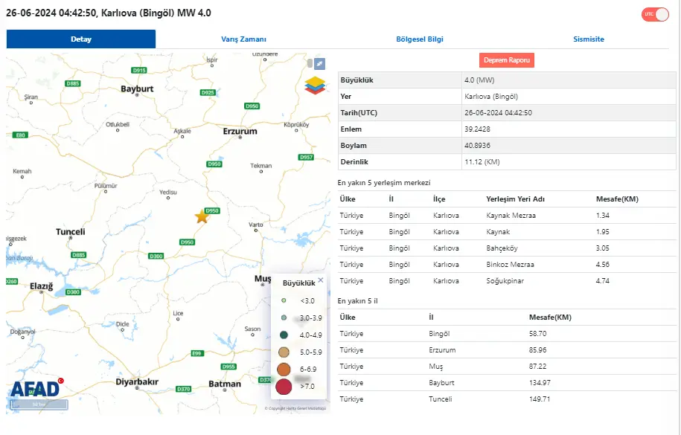
Task: Click the Derinlik value 11.12 (KM)
Action: click(482, 162)
